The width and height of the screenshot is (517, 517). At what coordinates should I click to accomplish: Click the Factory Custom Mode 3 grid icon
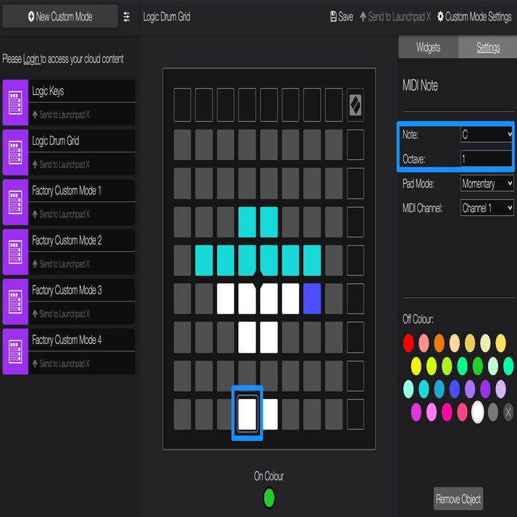pos(15,302)
